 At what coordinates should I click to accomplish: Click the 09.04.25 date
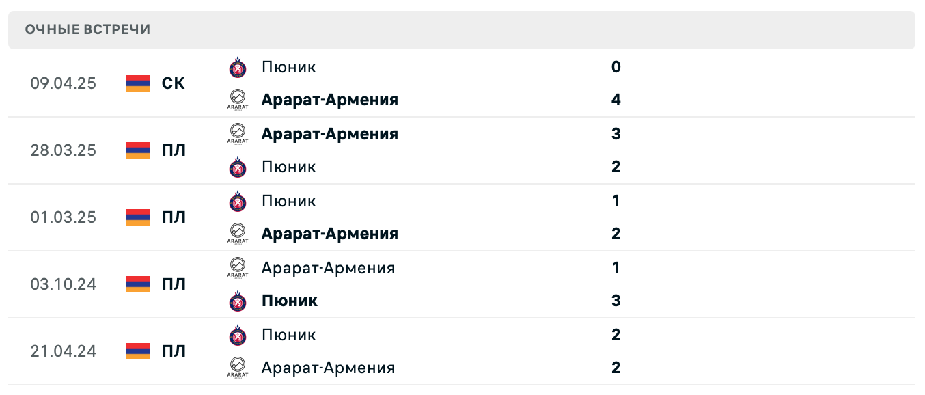[x=64, y=83]
